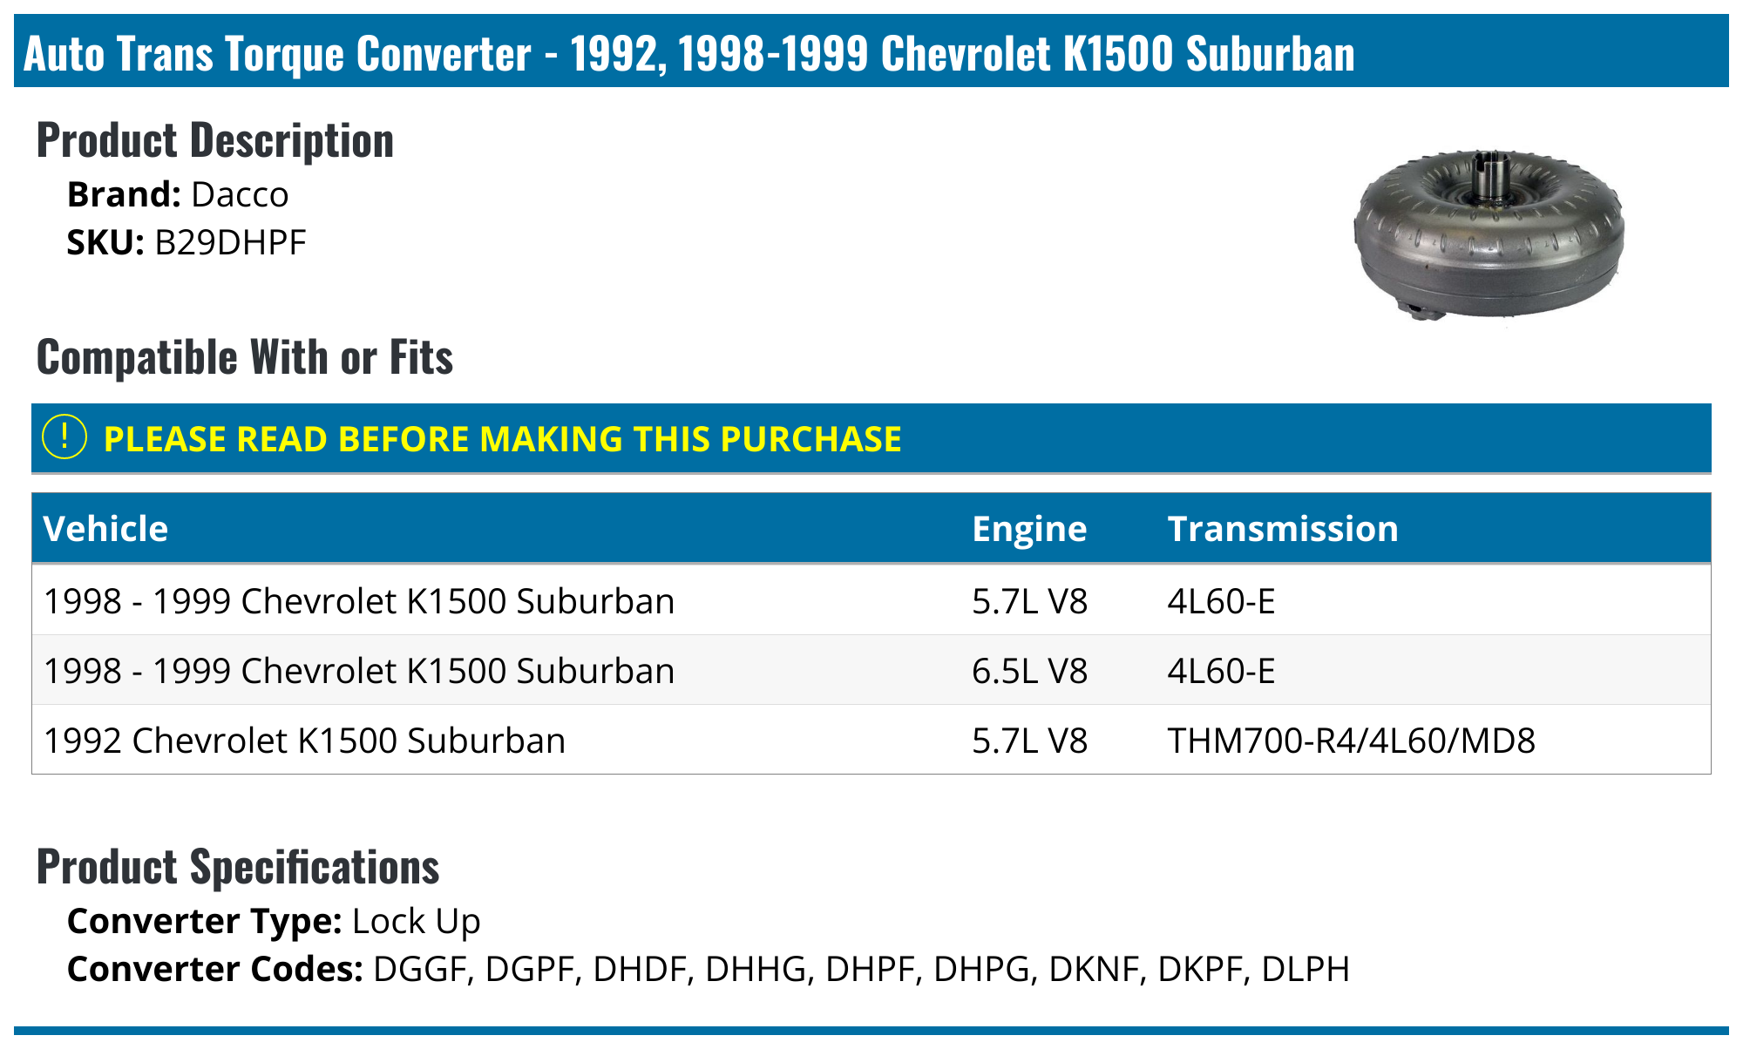Click the Lock Up converter type value

click(x=416, y=921)
